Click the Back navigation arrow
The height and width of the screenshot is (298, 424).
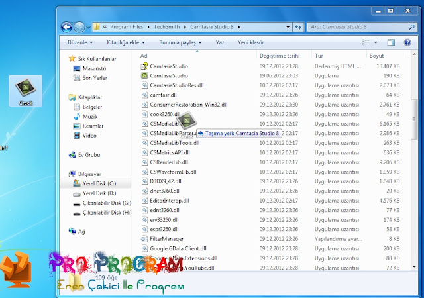[x=66, y=27]
